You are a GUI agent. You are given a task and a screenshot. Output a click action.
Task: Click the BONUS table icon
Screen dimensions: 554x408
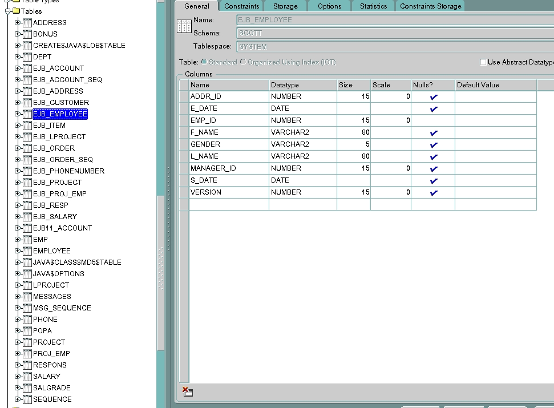[x=27, y=34]
